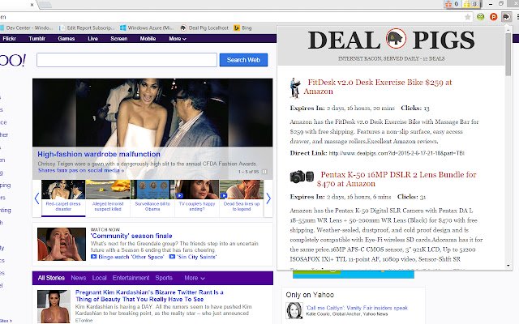
Task: Select Dead Sea lives up to legend thumbnail
Action: [x=242, y=198]
